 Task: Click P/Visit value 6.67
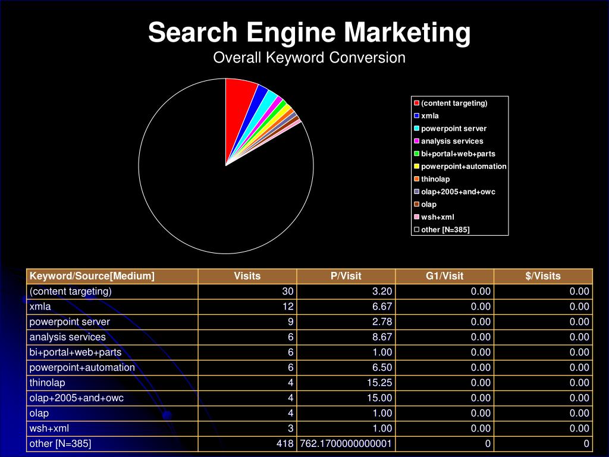(x=382, y=306)
